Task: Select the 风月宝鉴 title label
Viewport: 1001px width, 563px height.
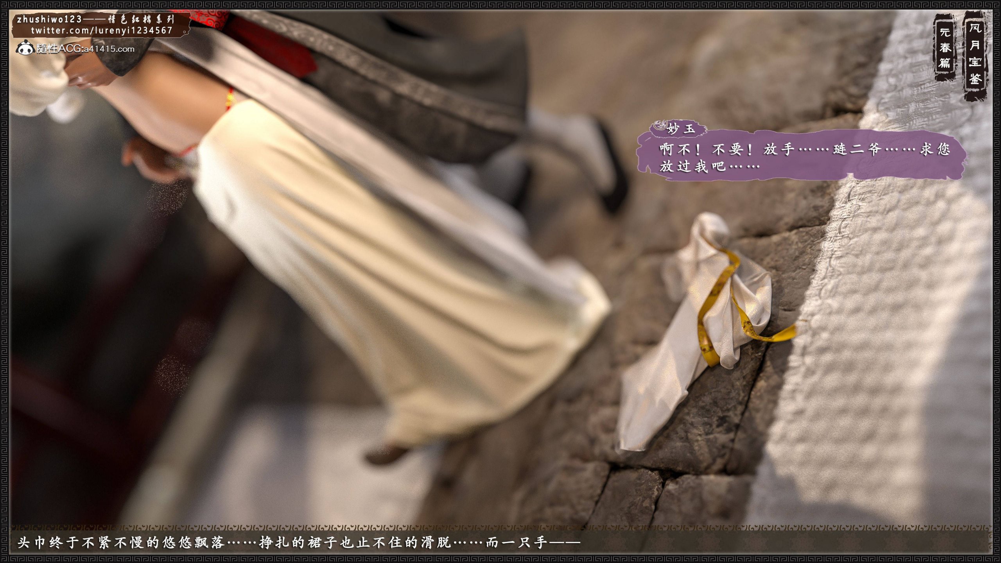Action: (x=974, y=55)
